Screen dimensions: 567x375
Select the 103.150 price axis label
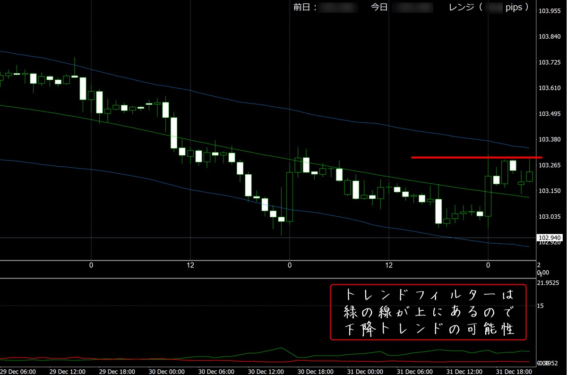pos(549,191)
